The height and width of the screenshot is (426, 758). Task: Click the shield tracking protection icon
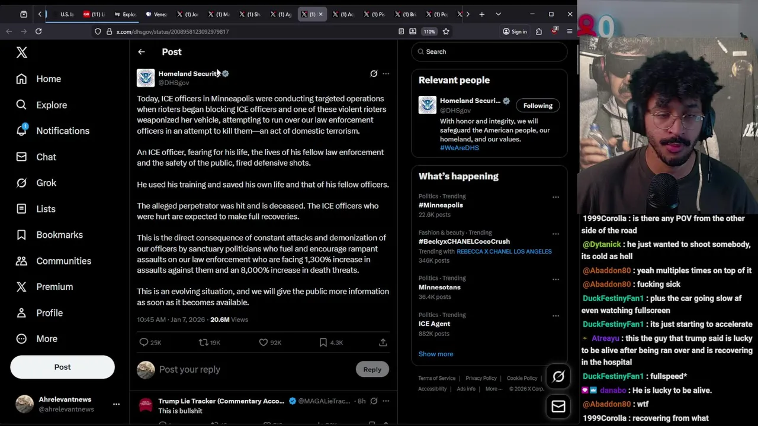coord(98,31)
